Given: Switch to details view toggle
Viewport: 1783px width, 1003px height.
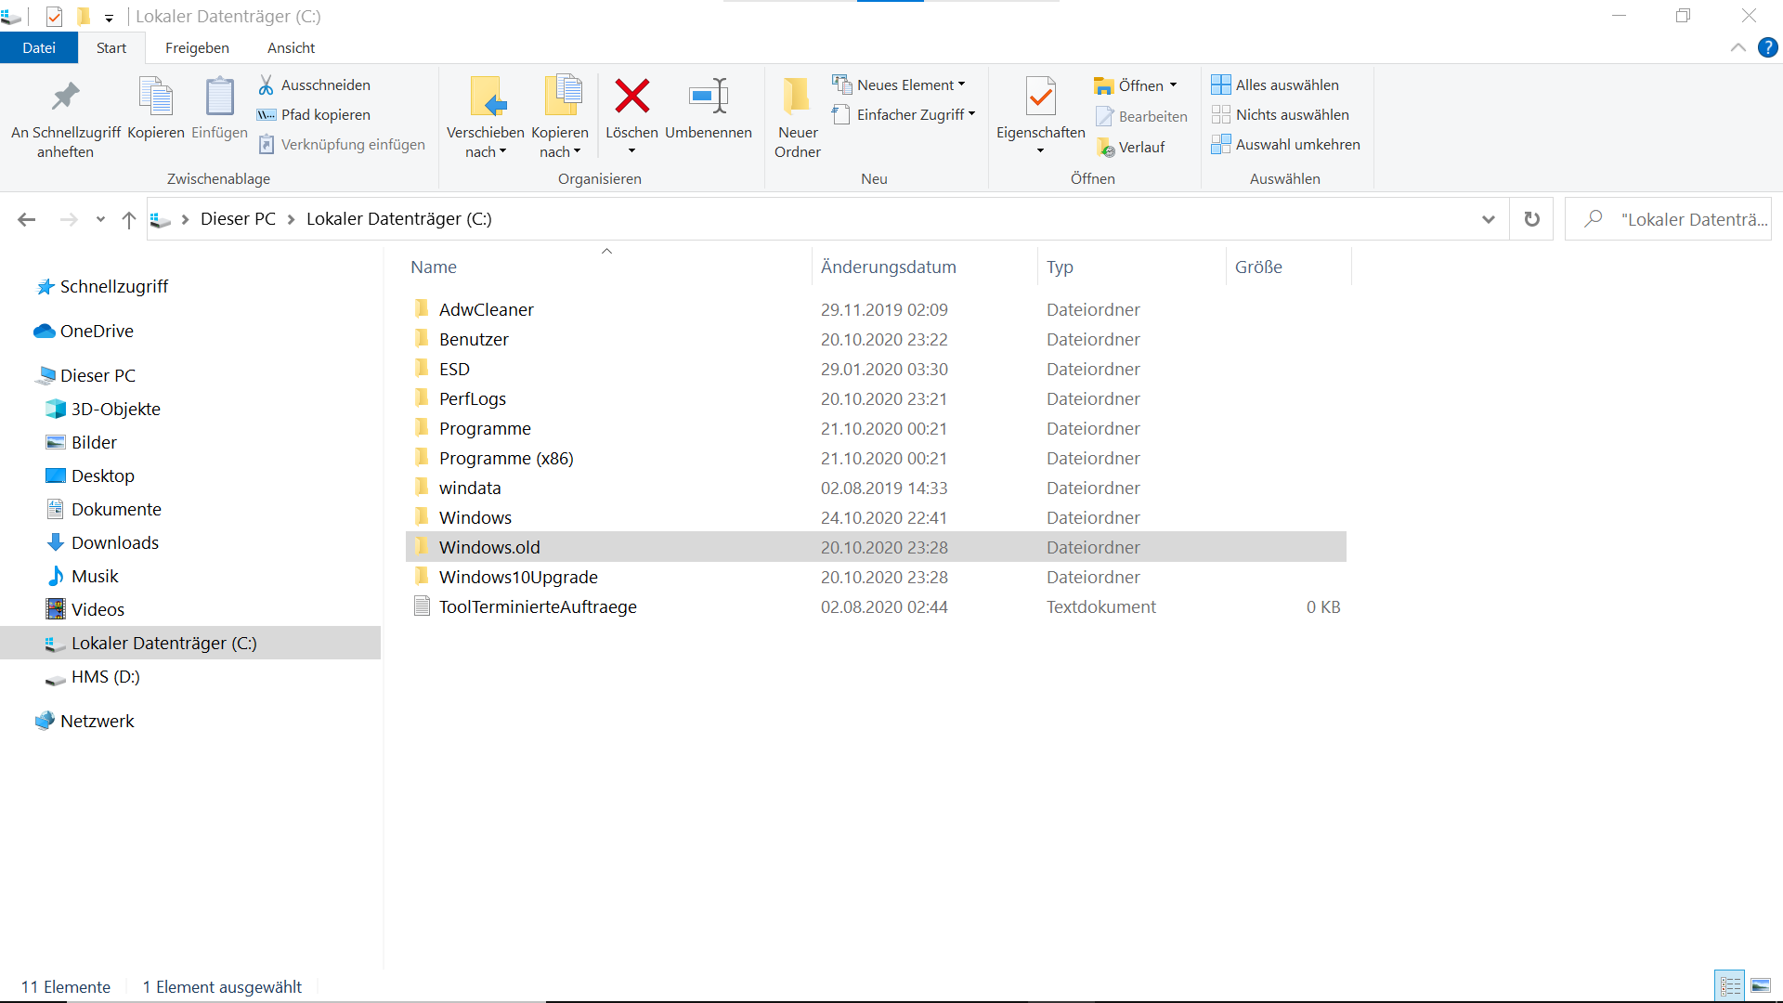Looking at the screenshot, I should [1730, 986].
